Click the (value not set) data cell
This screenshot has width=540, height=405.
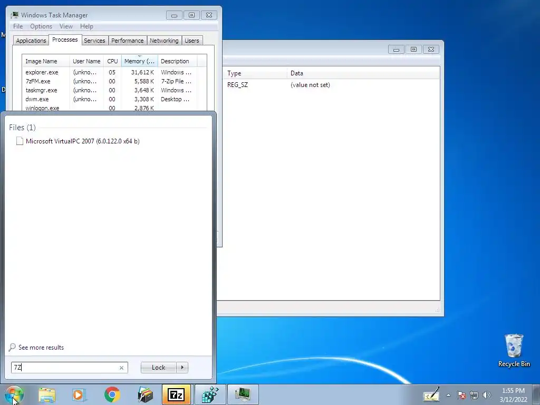click(310, 85)
